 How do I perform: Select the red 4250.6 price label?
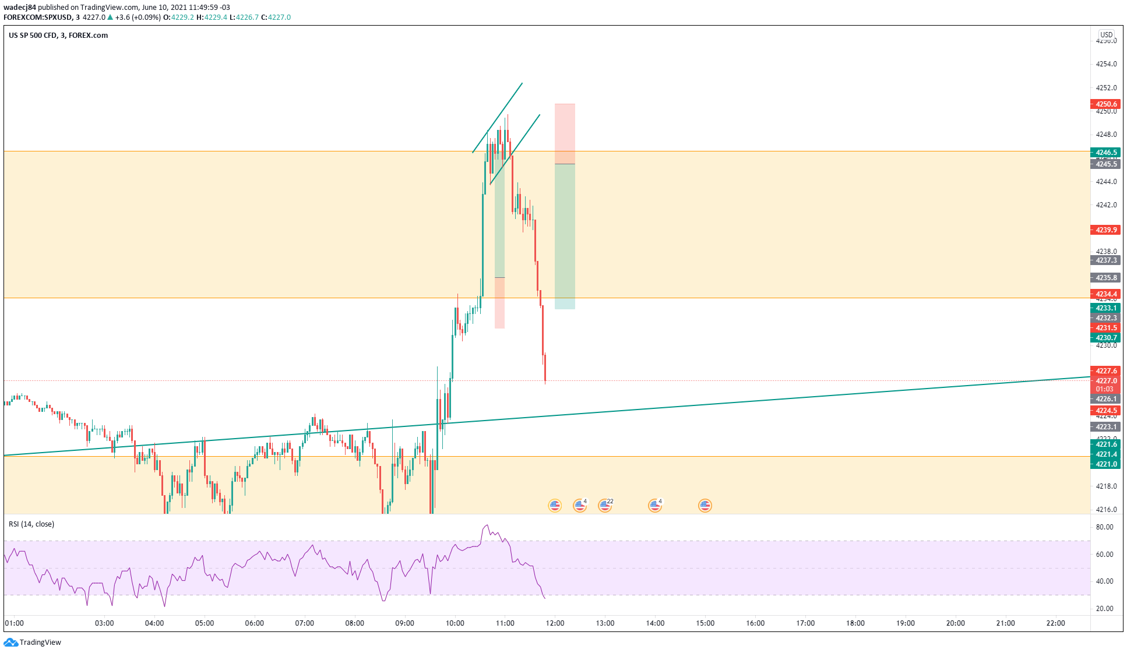pyautogui.click(x=1105, y=104)
